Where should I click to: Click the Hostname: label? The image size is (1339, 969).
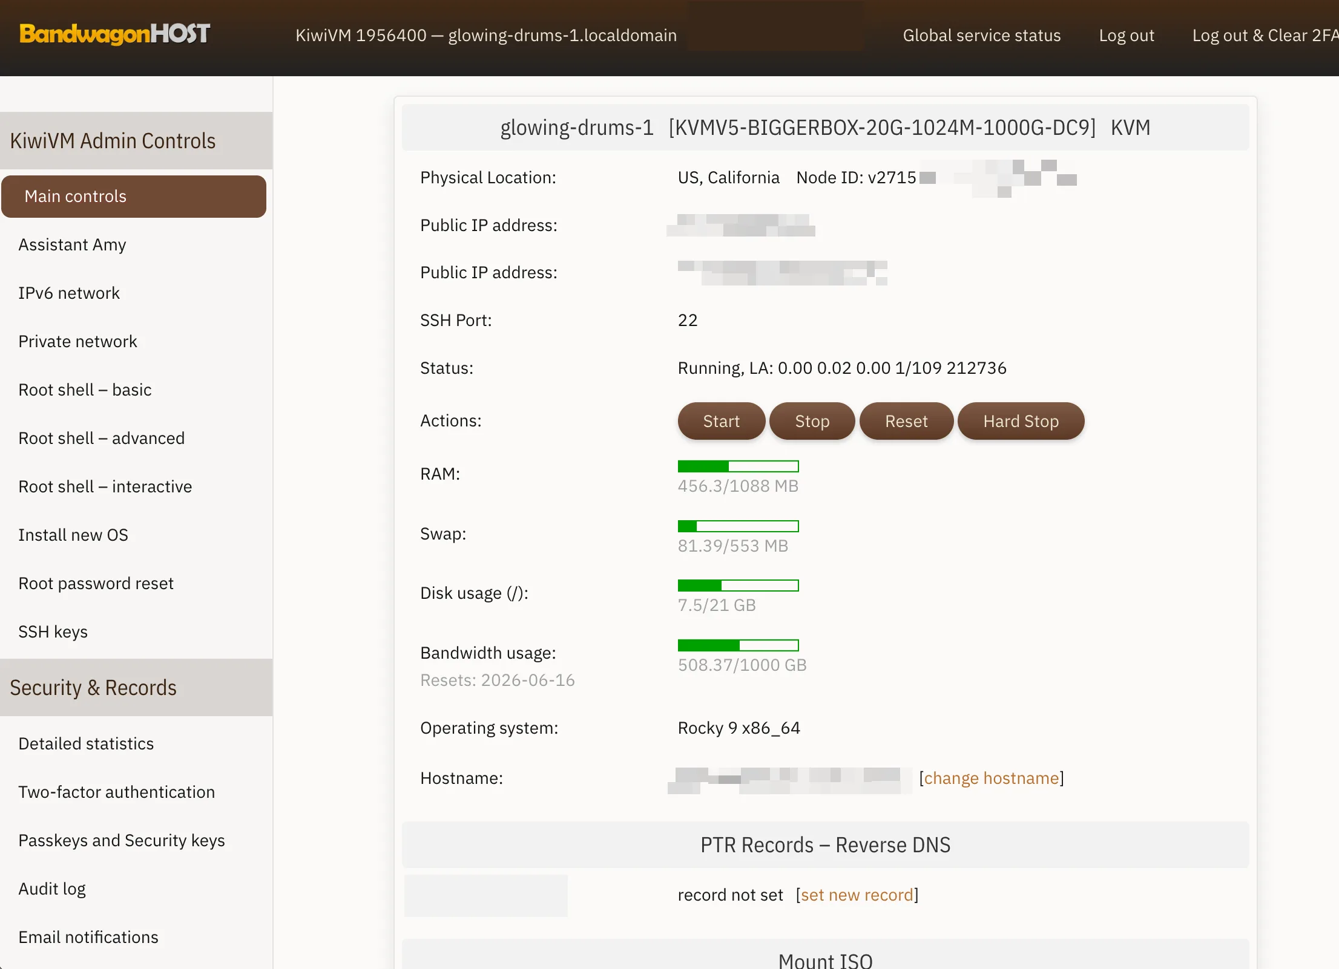461,778
